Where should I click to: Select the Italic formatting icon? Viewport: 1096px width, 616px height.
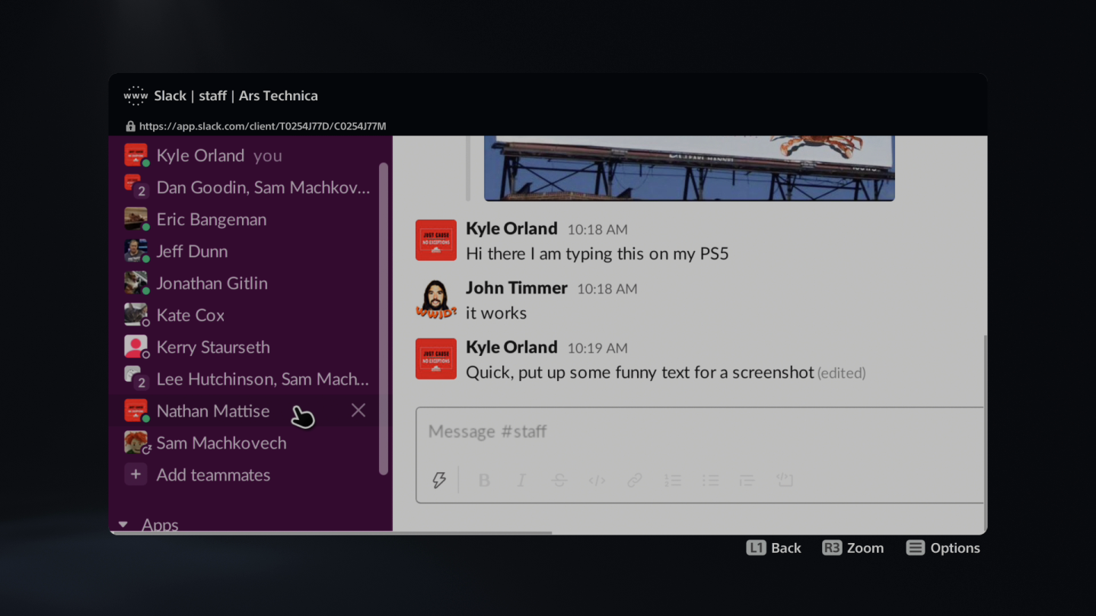click(521, 480)
